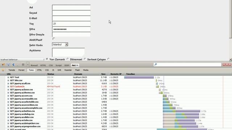This screenshot has width=232, height=130.
Task: Sort by the Timeline column header
Action: pos(130,74)
